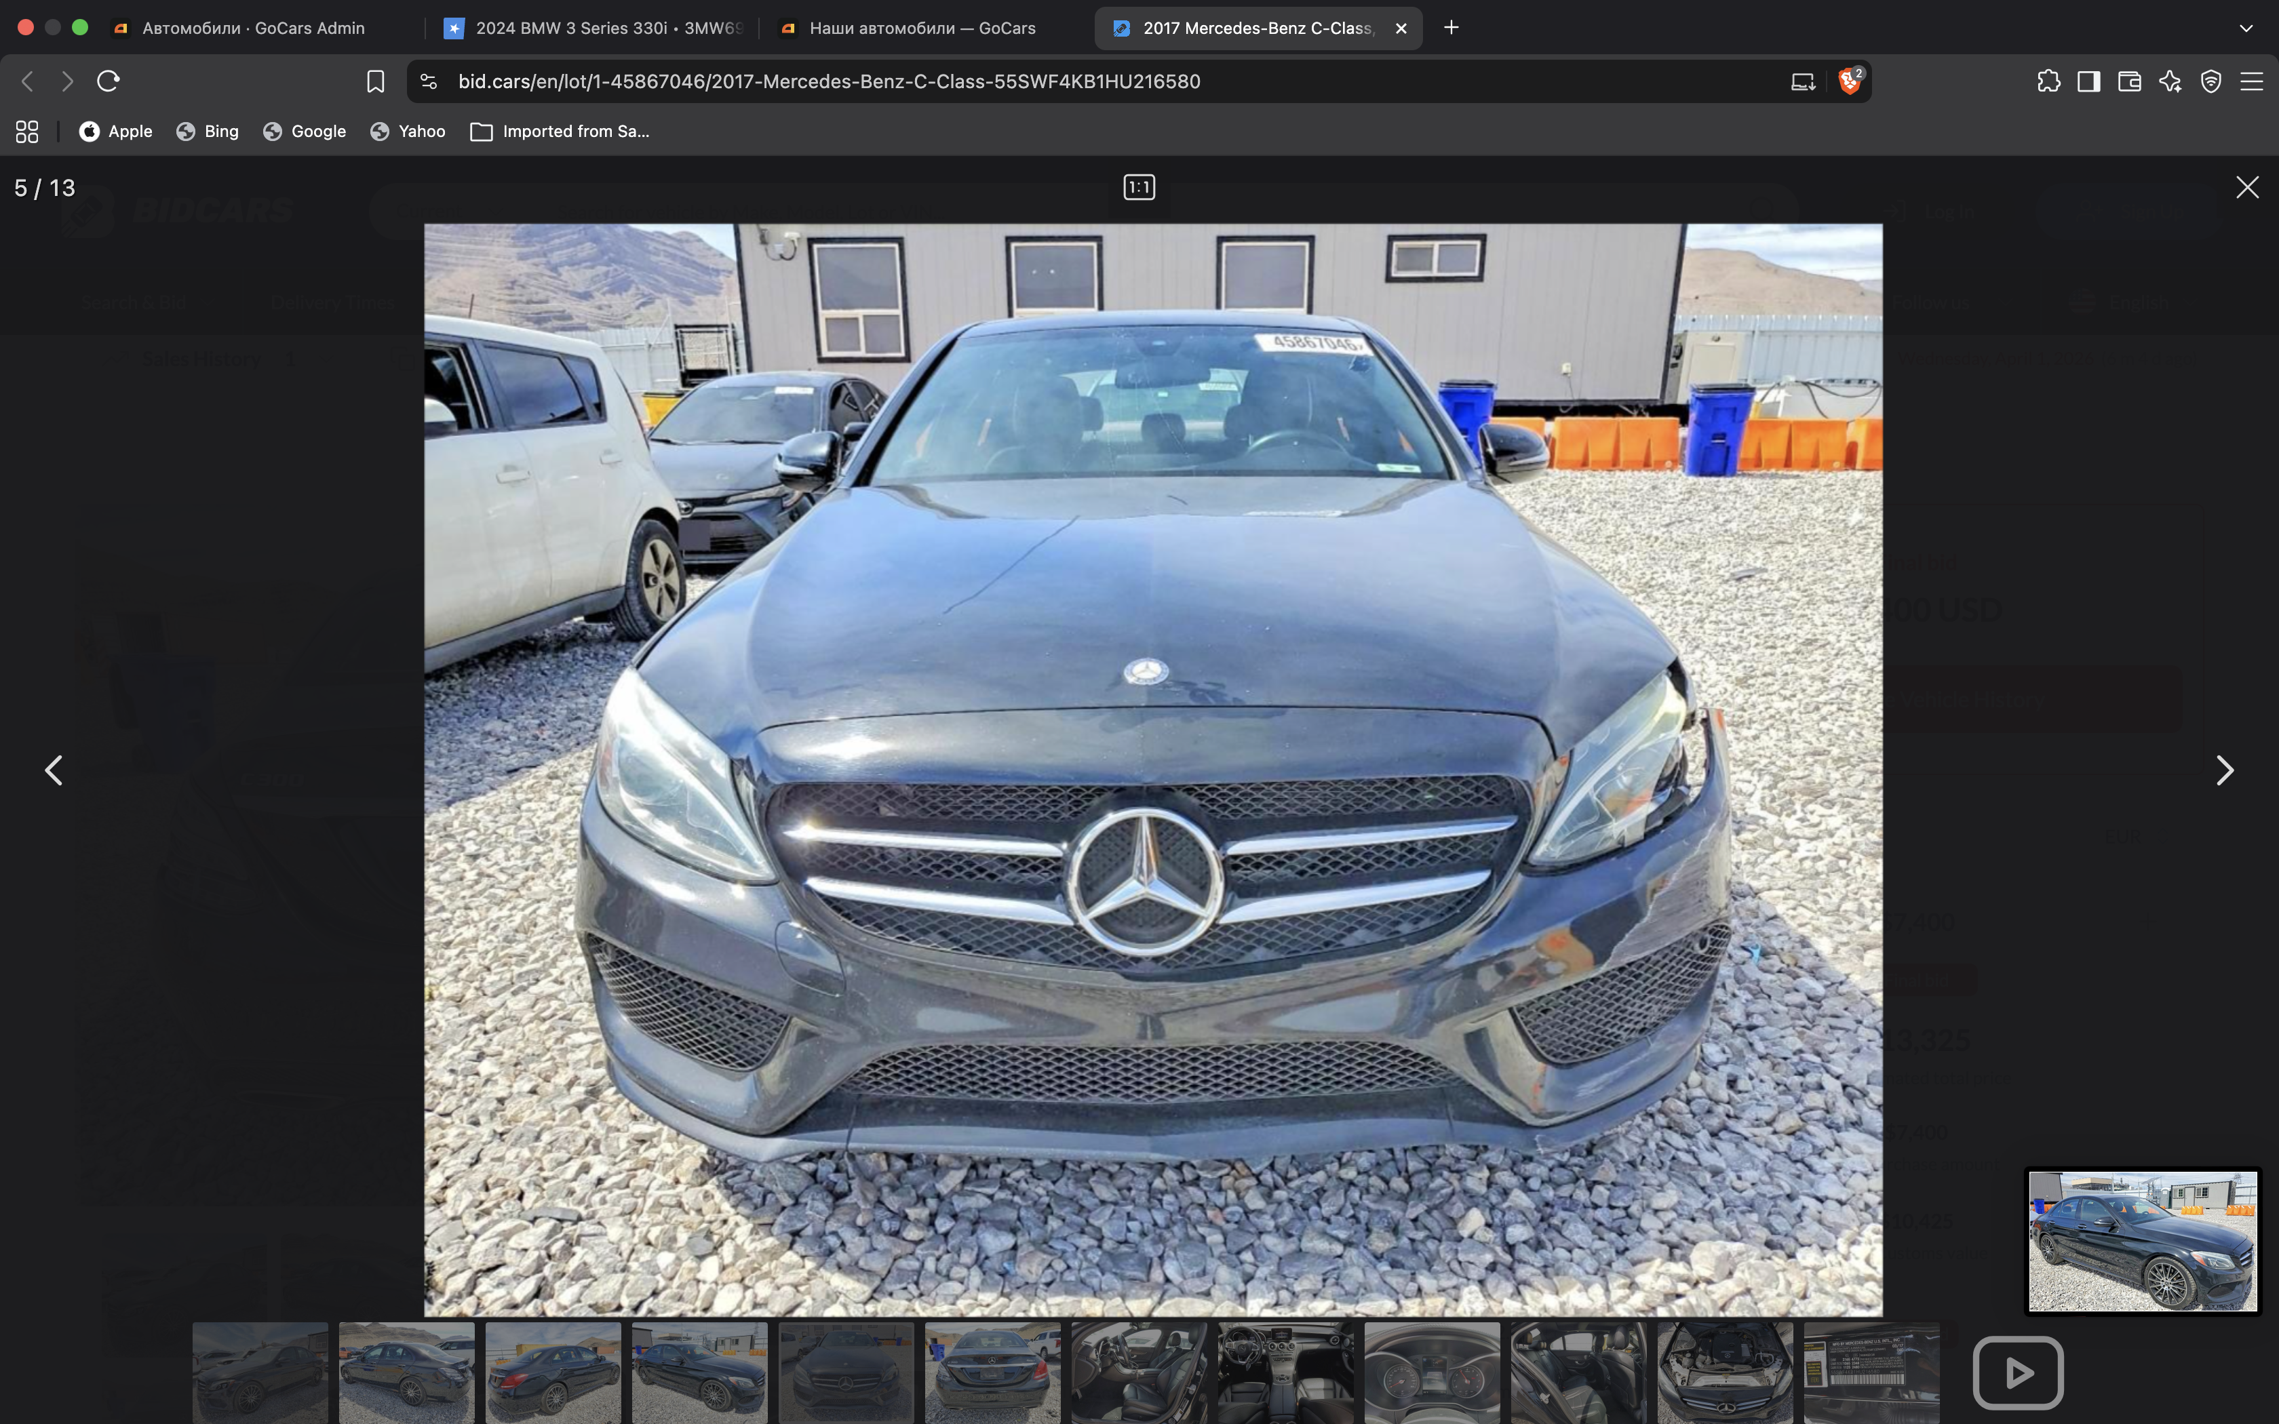Open the Apple bookmark
This screenshot has height=1424, width=2279.
pos(116,132)
